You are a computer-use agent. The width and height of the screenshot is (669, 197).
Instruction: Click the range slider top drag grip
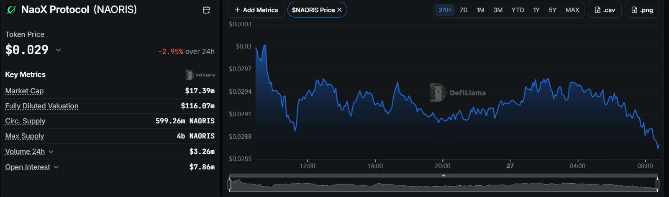[443, 175]
